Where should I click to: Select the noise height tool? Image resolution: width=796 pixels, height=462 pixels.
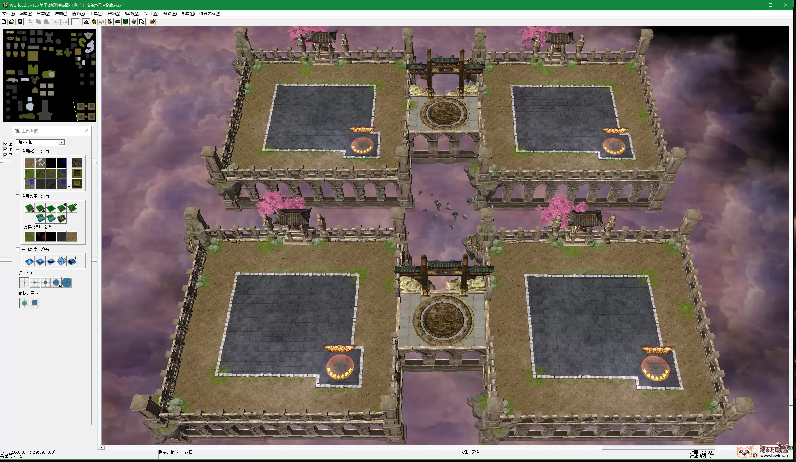coord(61,261)
